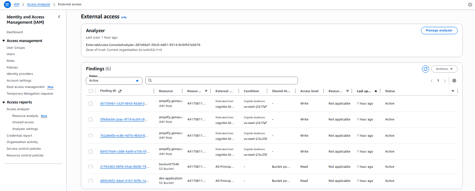Check the finding 7b2a8e0b-ec8b row
475x191 pixels.
90,136
